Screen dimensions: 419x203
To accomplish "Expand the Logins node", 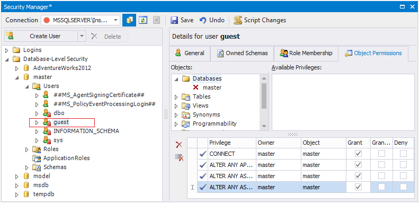I will (7, 50).
